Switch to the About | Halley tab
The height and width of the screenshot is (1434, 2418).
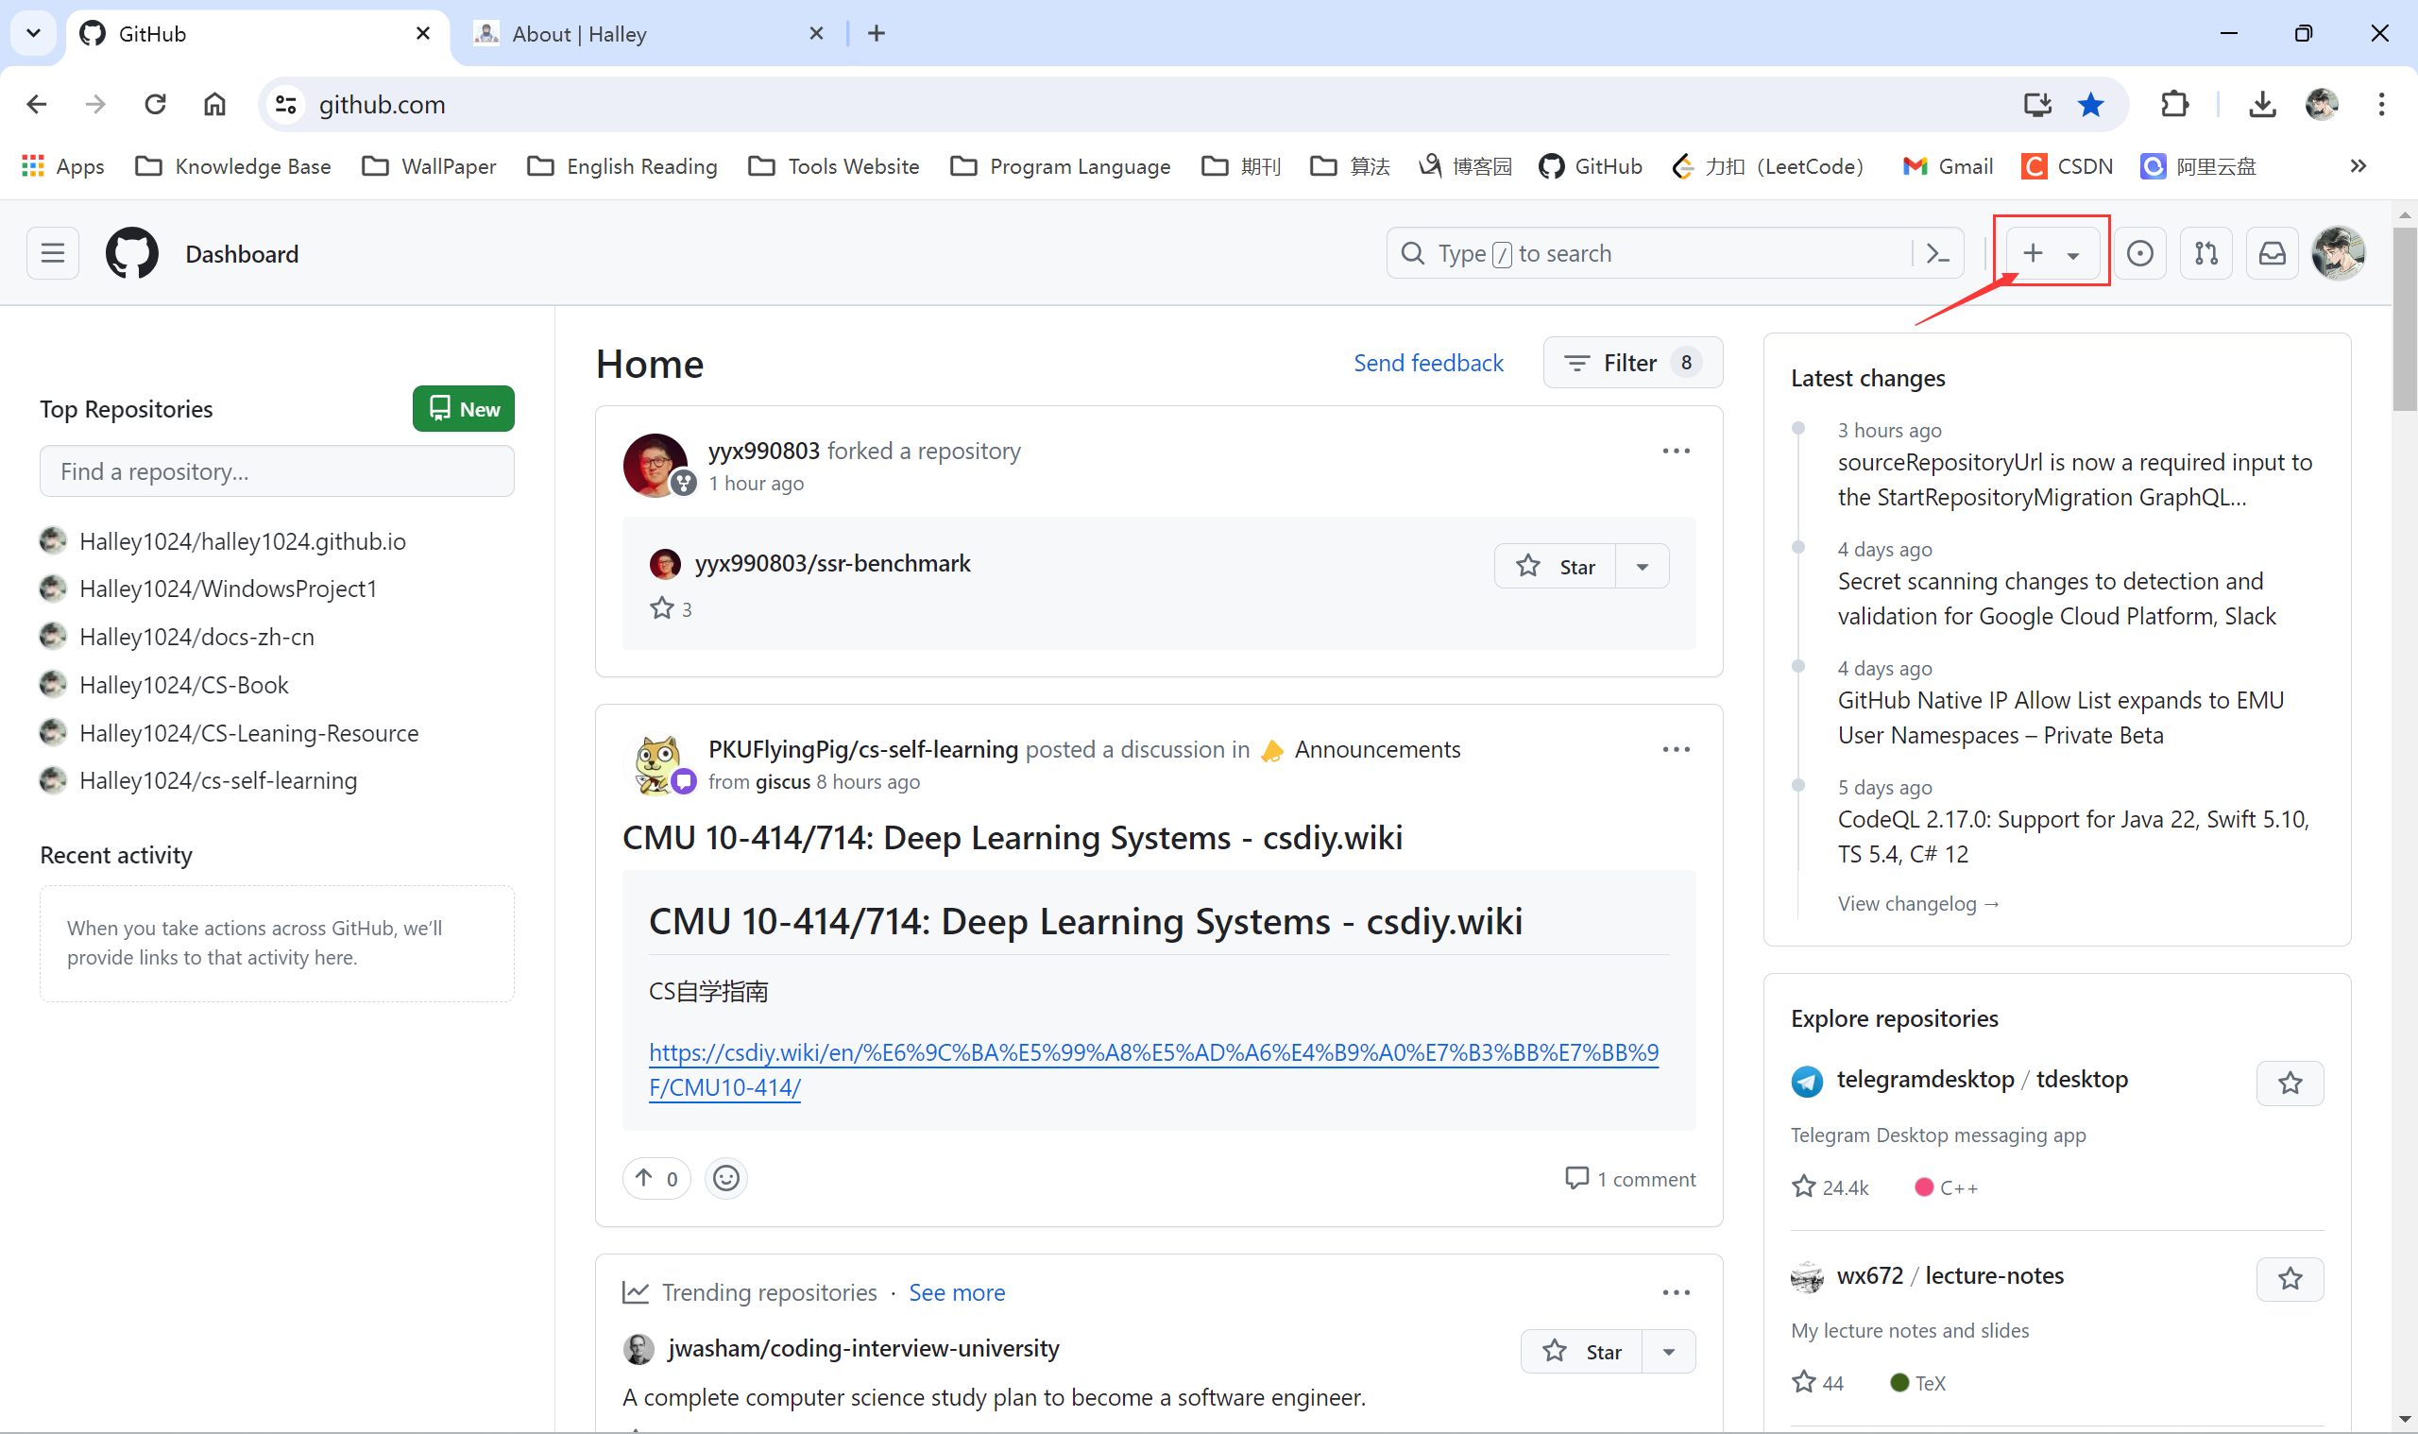[580, 34]
